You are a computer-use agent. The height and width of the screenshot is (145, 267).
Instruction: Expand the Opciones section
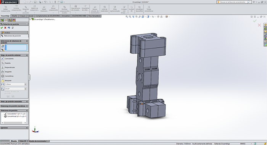pyautogui.click(x=27, y=127)
